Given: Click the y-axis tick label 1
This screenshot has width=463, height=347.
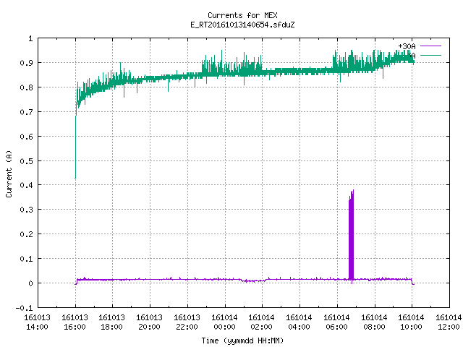Looking at the screenshot, I should [x=30, y=38].
